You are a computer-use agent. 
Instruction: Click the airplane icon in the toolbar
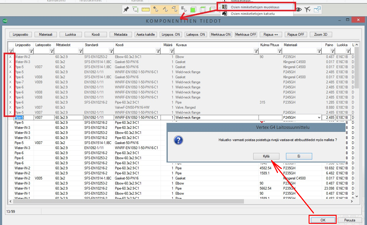coord(308,10)
